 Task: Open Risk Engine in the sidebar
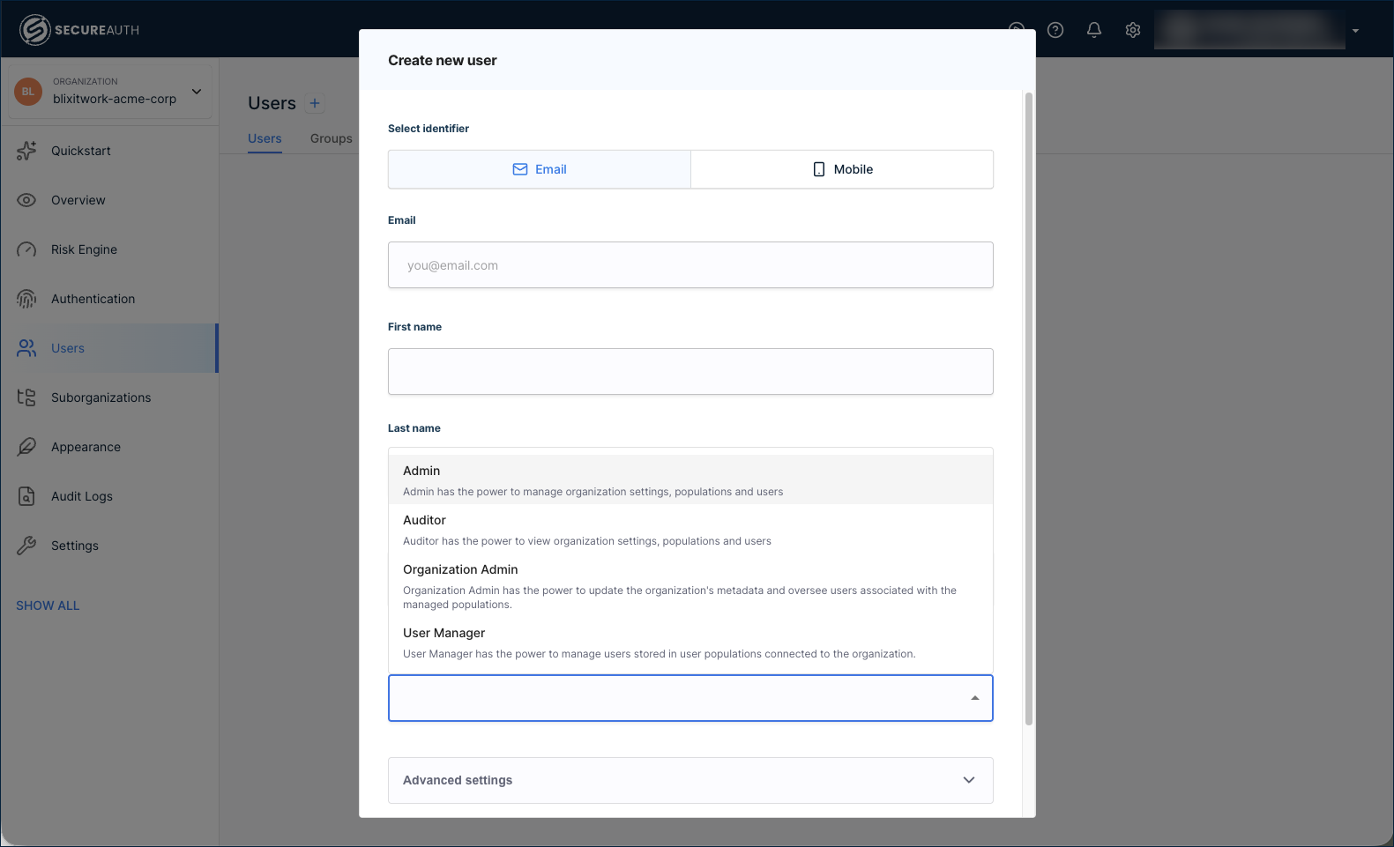(109, 249)
